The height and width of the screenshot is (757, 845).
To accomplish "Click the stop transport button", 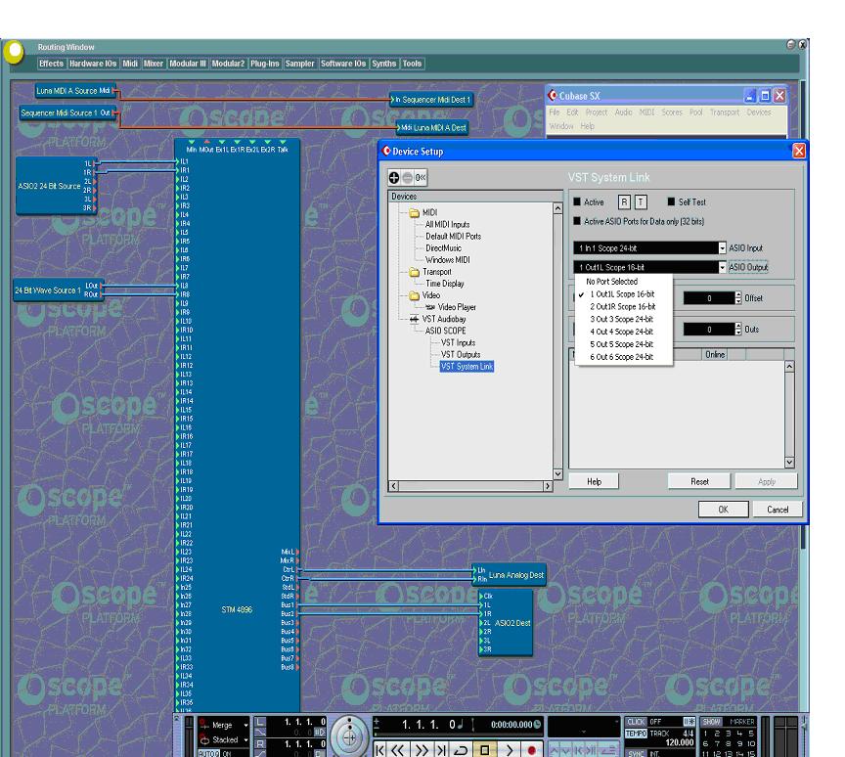I will point(484,750).
